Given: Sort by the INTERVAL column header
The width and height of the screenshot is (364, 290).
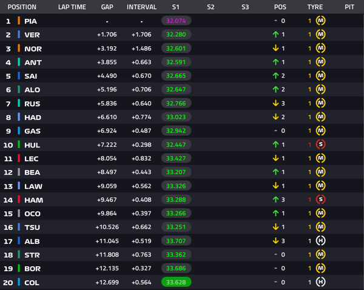Looking at the screenshot, I should [x=141, y=7].
